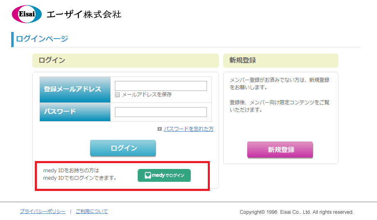Click the yellow ログイン section header
This screenshot has width=377, height=220.
pyautogui.click(x=126, y=61)
